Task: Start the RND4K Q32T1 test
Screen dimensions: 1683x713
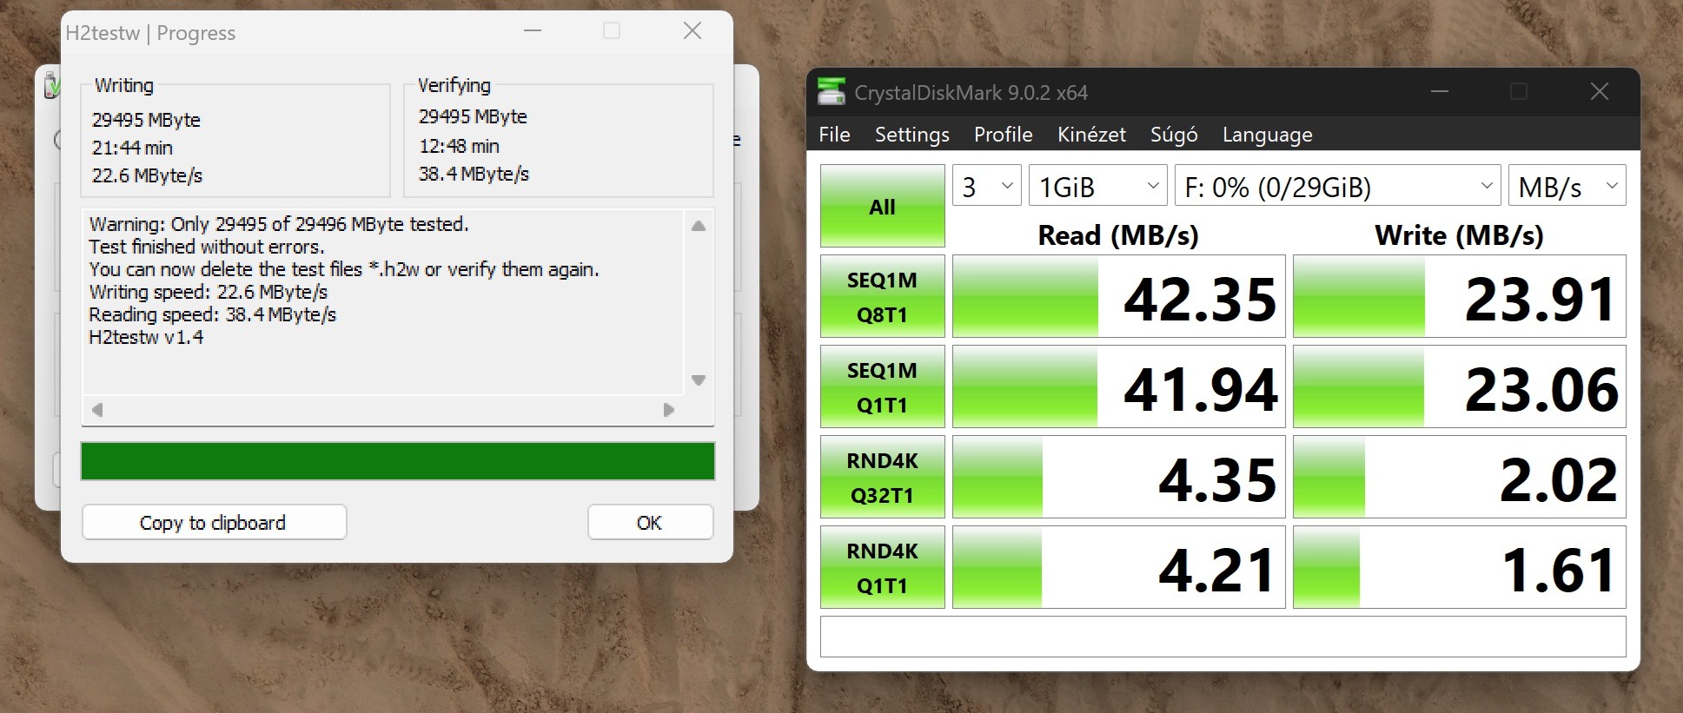Action: [882, 477]
